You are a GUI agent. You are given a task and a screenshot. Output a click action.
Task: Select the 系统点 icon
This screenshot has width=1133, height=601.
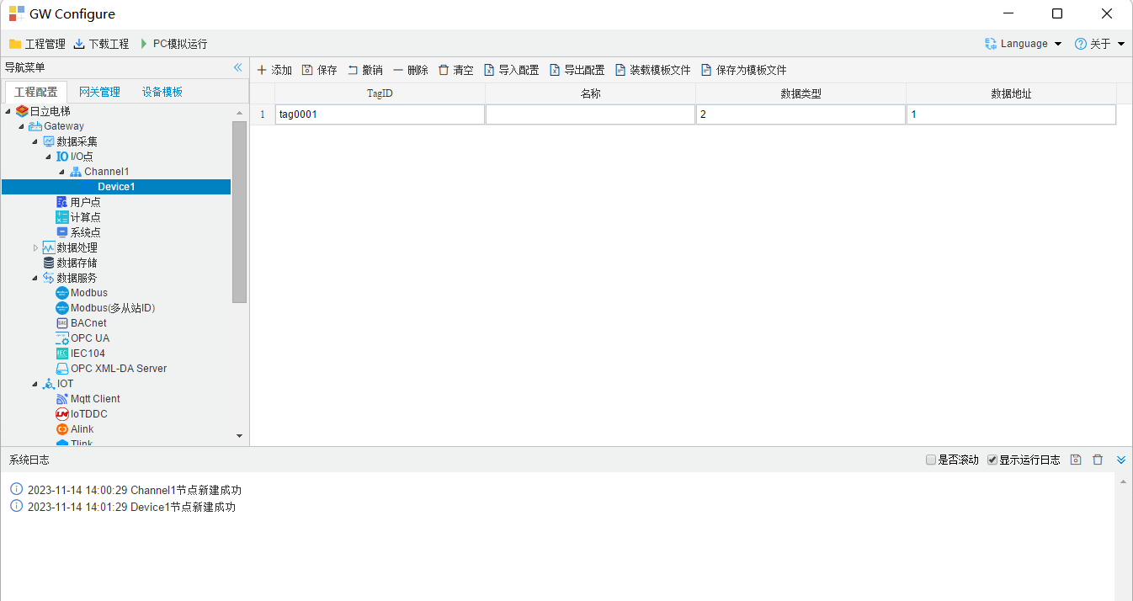tap(62, 232)
